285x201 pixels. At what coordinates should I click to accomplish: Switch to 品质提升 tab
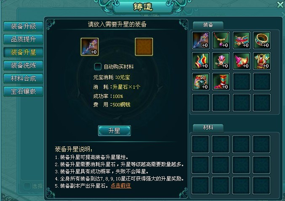23,39
